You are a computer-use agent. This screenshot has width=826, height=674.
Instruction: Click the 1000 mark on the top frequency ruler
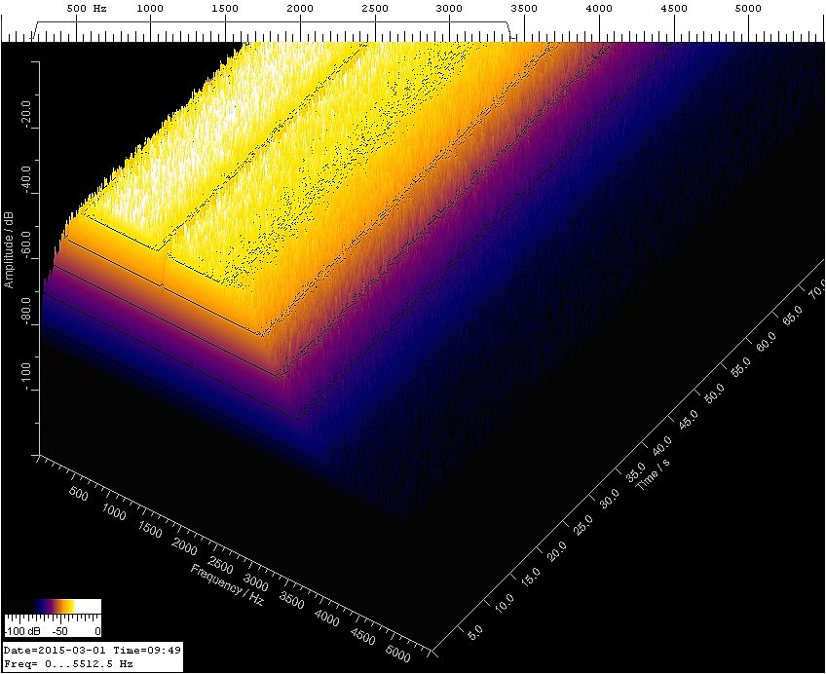click(150, 8)
